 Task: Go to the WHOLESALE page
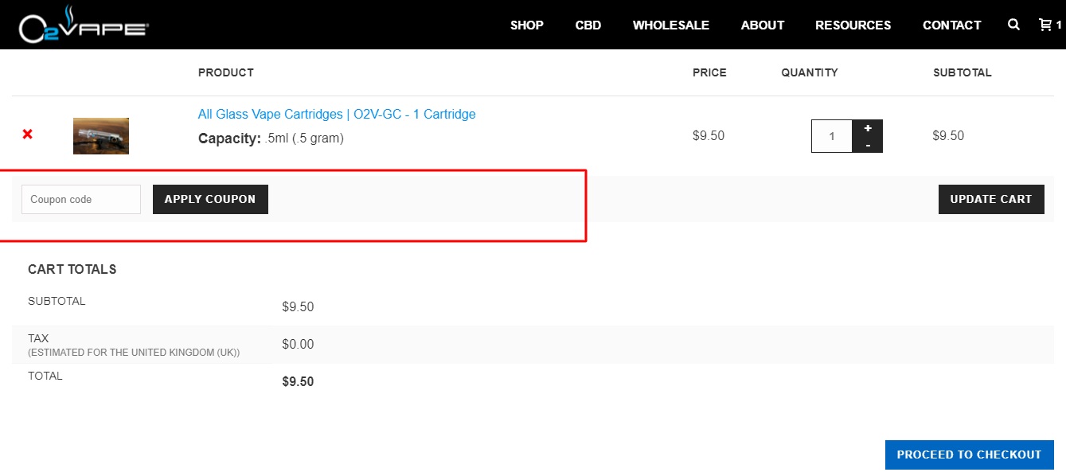(x=671, y=25)
